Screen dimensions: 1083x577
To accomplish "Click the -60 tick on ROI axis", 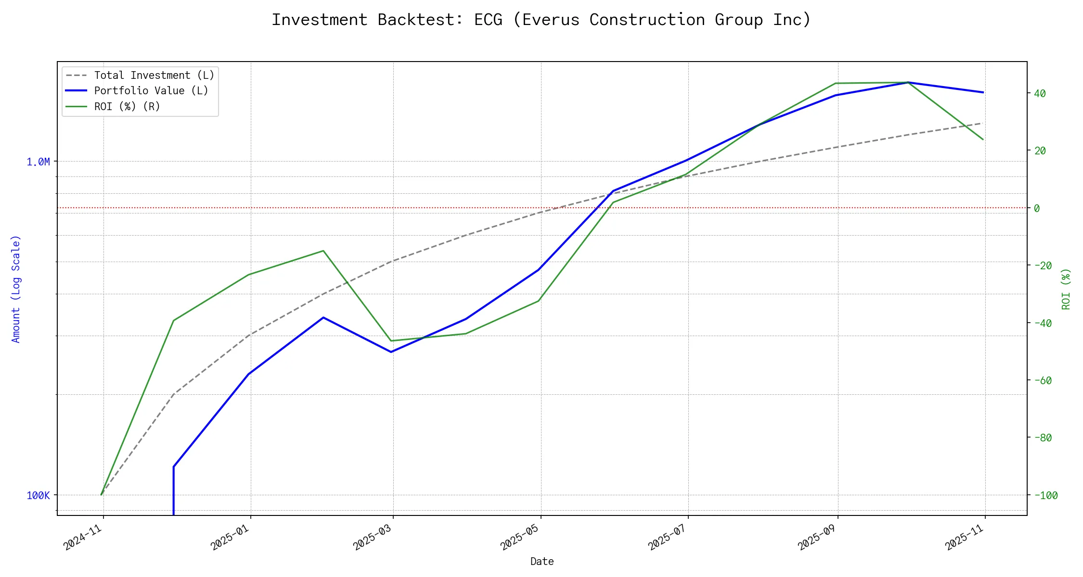I will pos(1043,380).
